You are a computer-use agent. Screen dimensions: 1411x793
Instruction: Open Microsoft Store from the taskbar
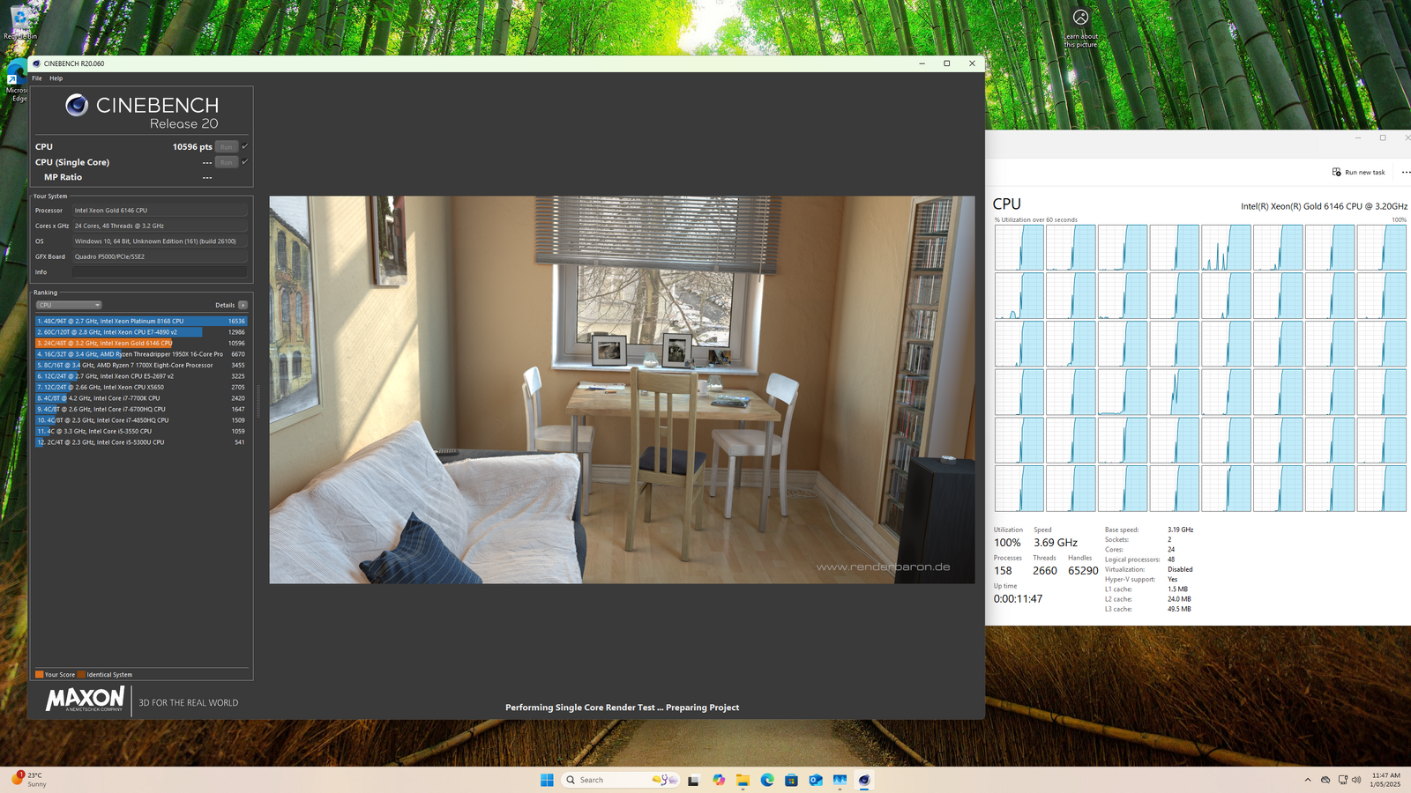pyautogui.click(x=791, y=780)
